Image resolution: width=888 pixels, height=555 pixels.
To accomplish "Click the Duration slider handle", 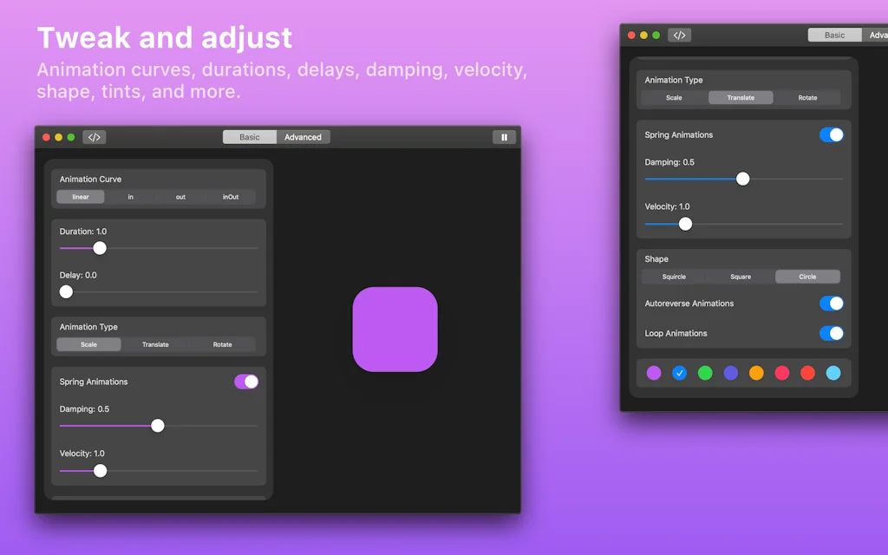I will point(100,248).
